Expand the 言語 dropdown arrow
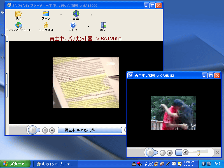Viewport: 224px width, 168px height. pyautogui.click(x=92, y=15)
